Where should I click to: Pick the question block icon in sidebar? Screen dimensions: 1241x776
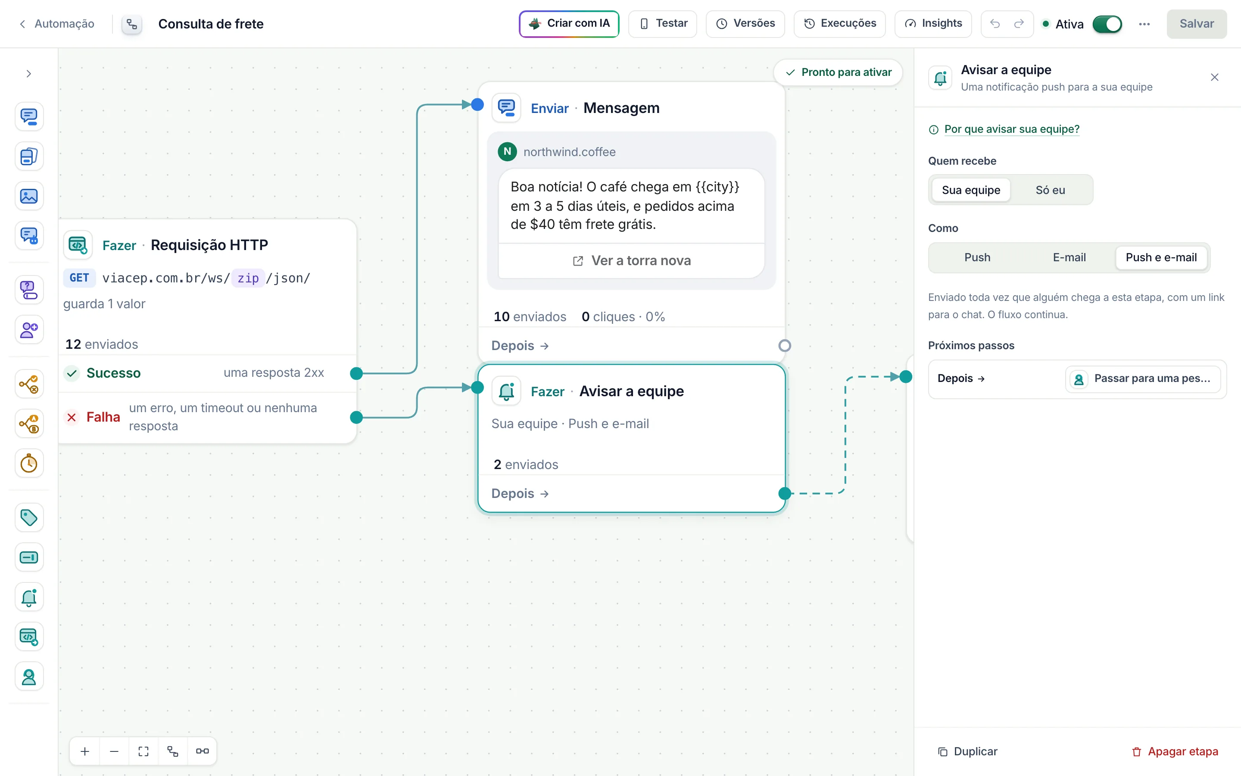(29, 290)
